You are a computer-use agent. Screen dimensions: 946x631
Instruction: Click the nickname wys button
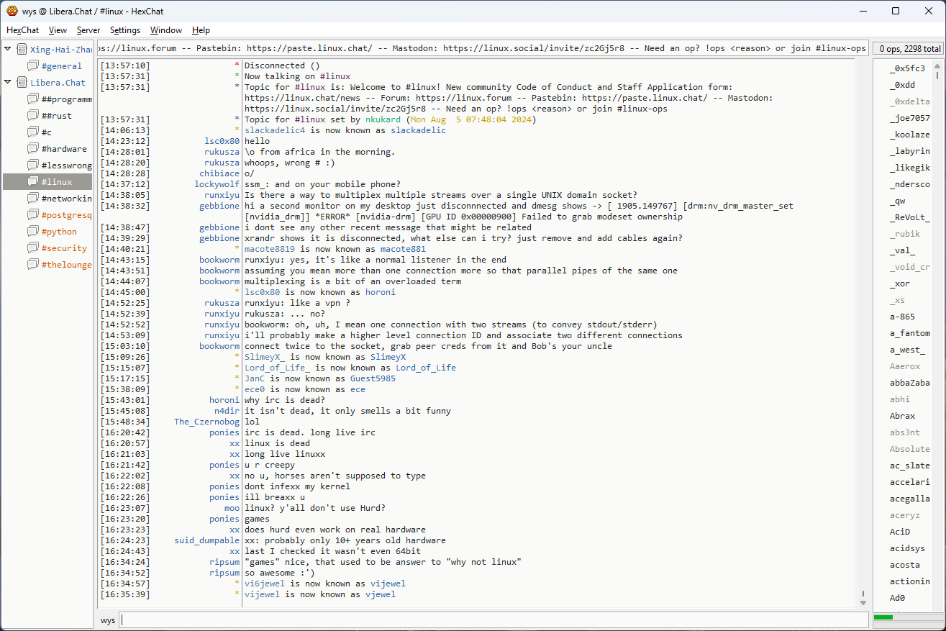(x=108, y=620)
